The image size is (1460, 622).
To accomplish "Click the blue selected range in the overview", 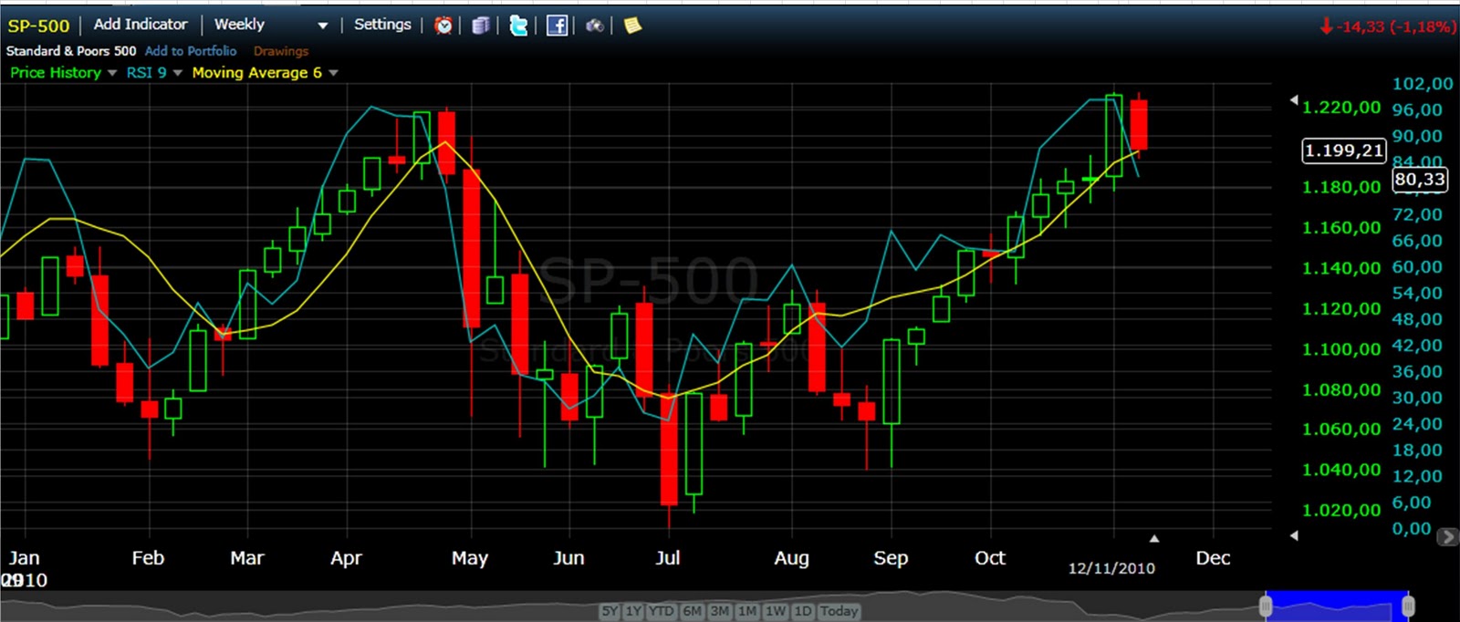I will 1337,606.
